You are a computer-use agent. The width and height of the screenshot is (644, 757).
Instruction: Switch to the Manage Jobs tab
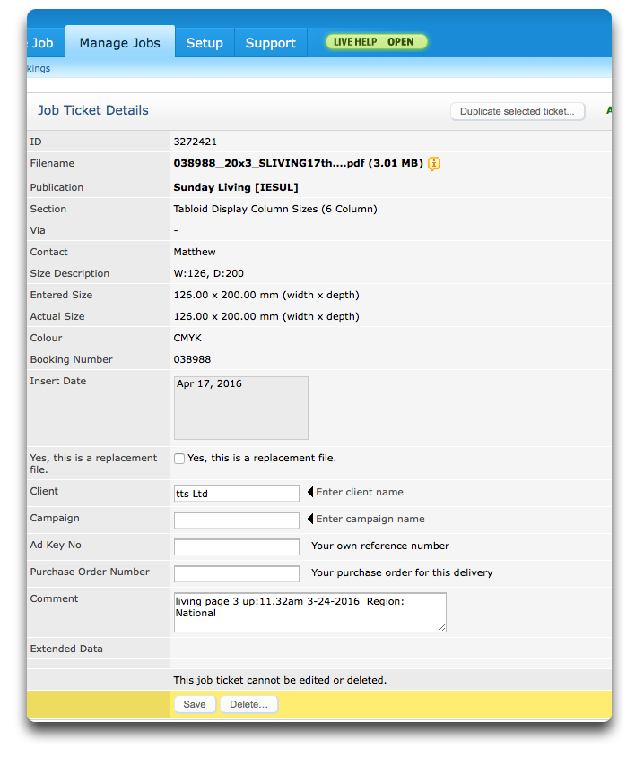(119, 43)
